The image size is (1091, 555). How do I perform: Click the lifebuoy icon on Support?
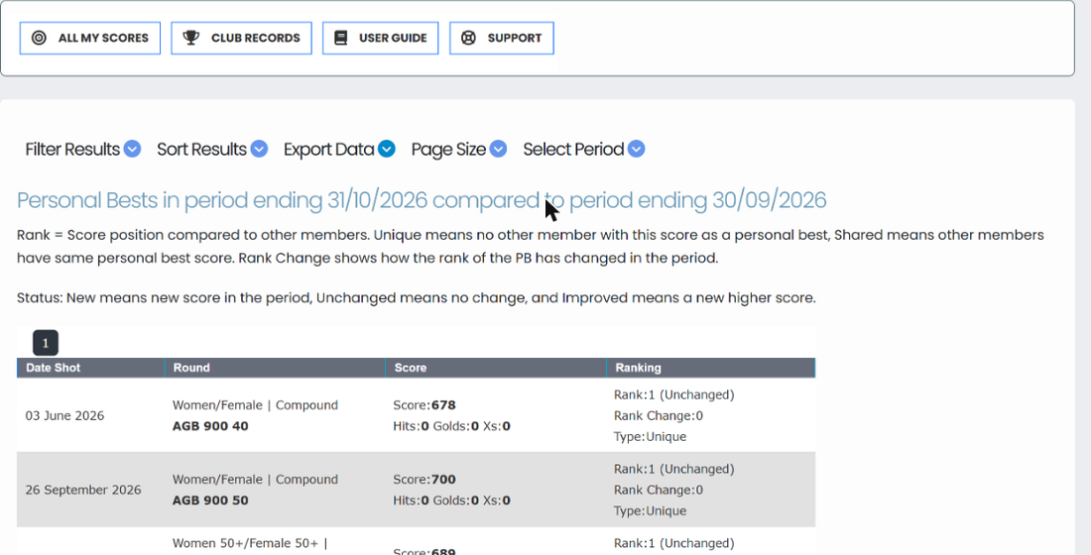[468, 38]
